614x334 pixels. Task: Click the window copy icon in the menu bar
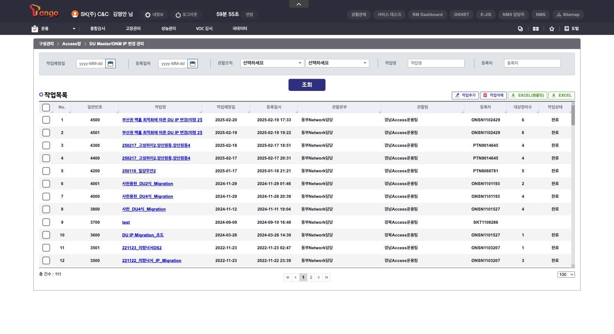520,29
